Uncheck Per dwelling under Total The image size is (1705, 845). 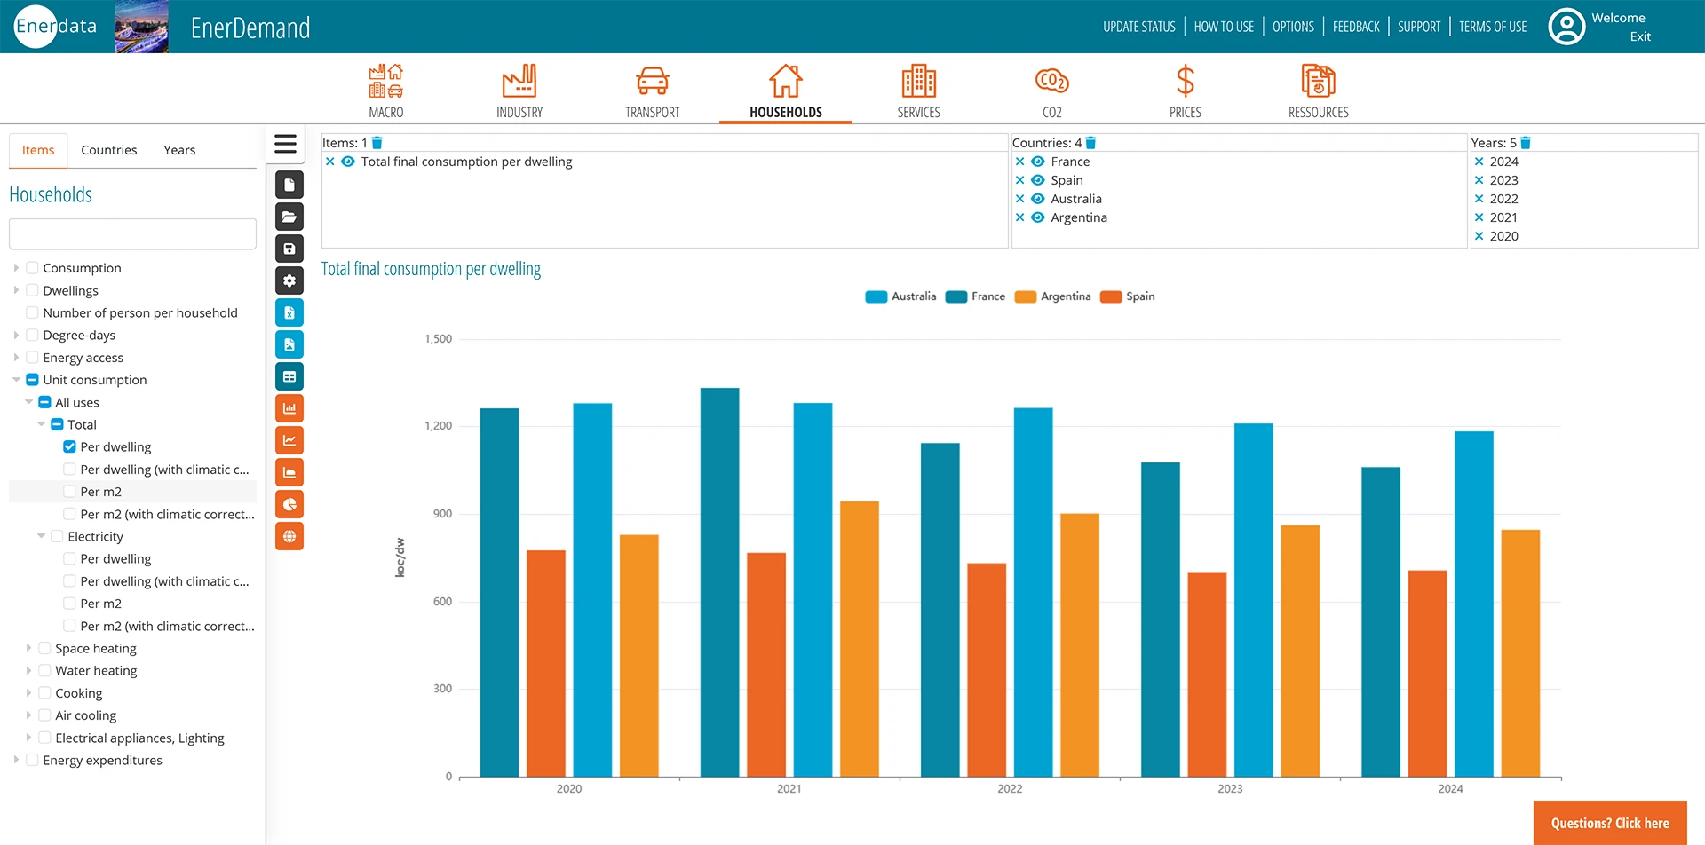(x=69, y=446)
